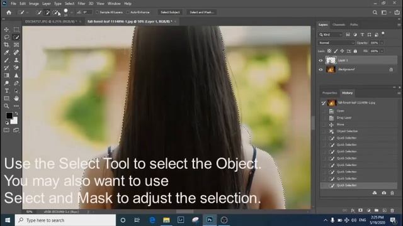Enable Sample All Layers checkbox

[98, 13]
